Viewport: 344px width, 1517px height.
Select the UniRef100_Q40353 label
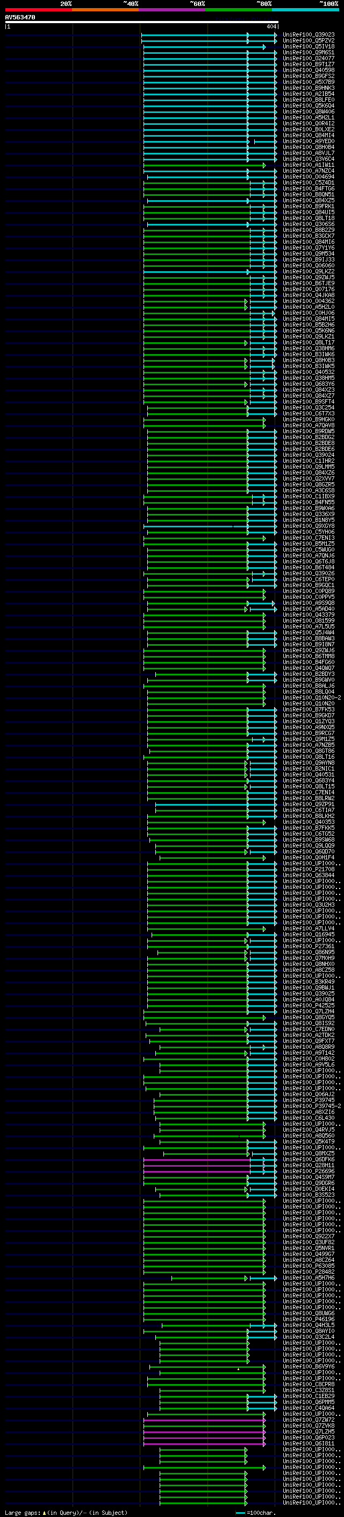pos(309,822)
